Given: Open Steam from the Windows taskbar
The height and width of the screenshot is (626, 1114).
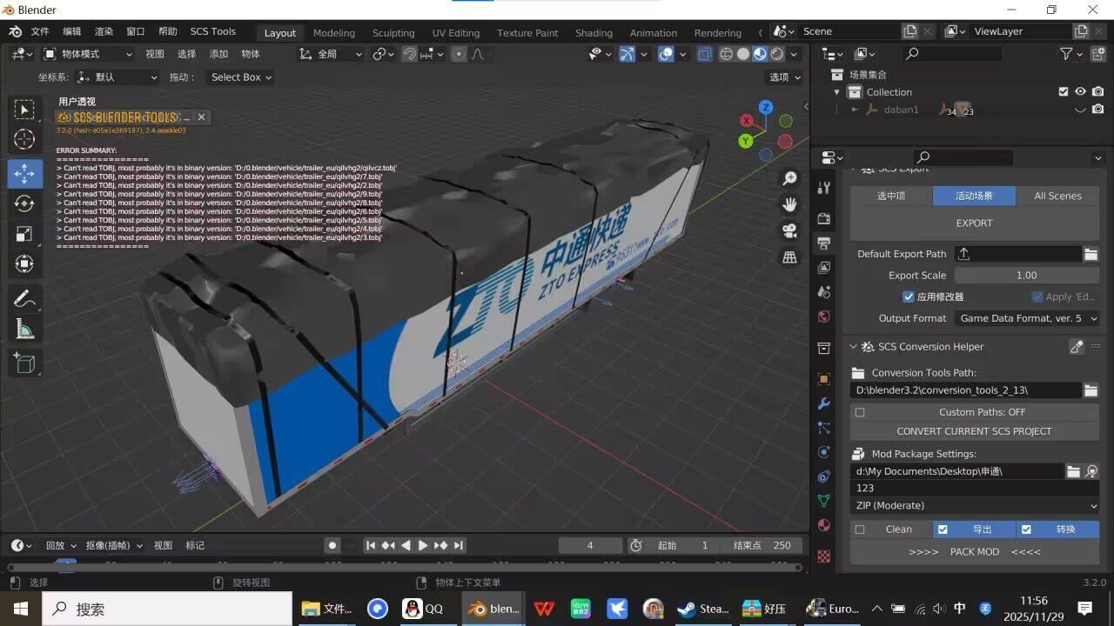Looking at the screenshot, I should (x=703, y=609).
